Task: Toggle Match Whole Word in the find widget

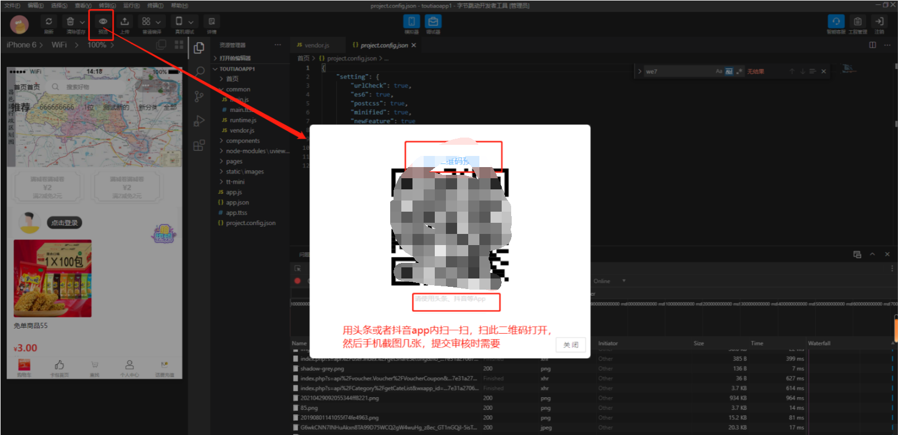Action: [x=729, y=71]
